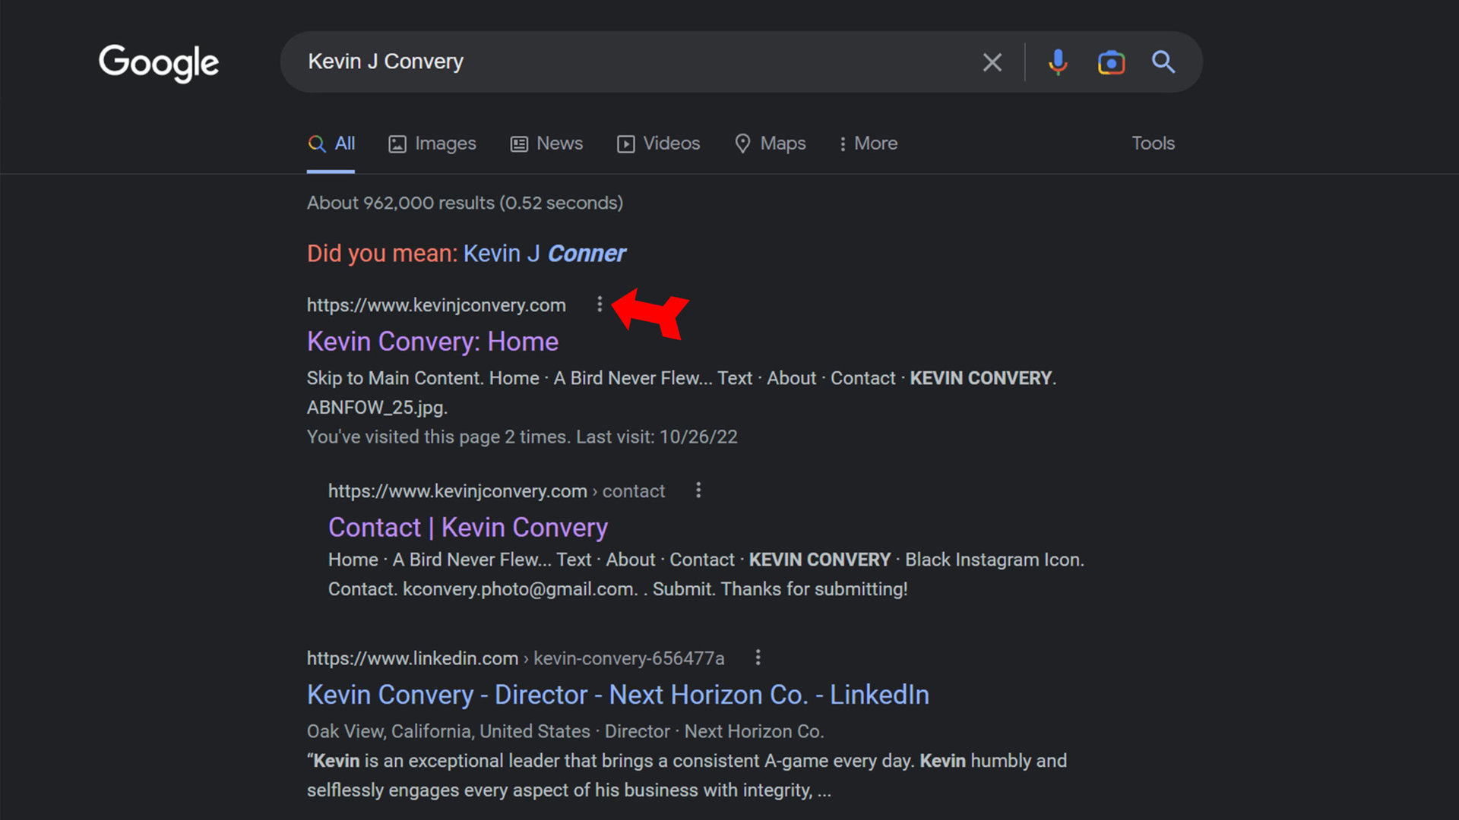Click inside the search input field

608,62
